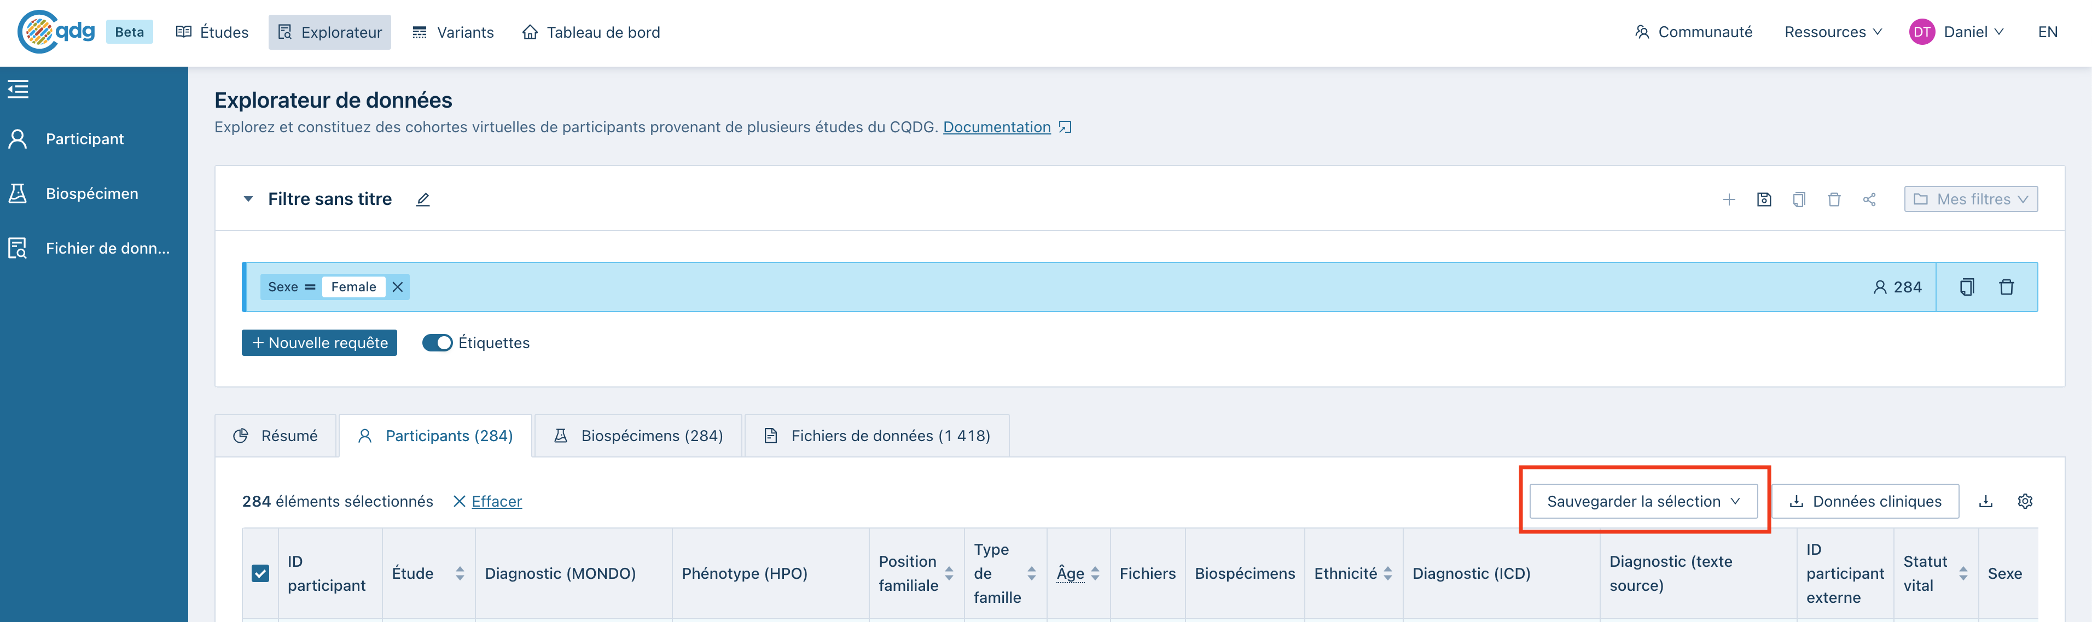Uncheck the select-all participants checkbox
The width and height of the screenshot is (2092, 622).
coord(260,573)
